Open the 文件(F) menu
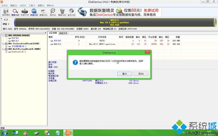 click(5, 5)
